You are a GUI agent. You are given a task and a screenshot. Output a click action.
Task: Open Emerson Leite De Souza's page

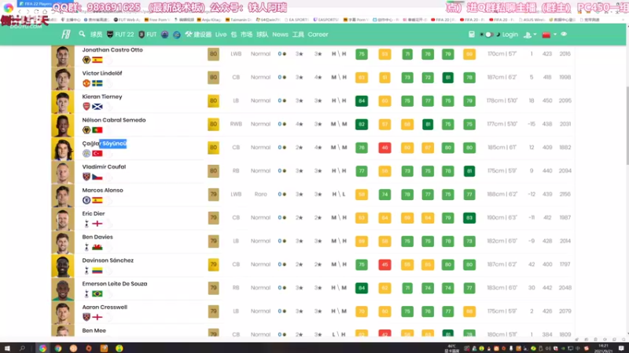tap(114, 284)
